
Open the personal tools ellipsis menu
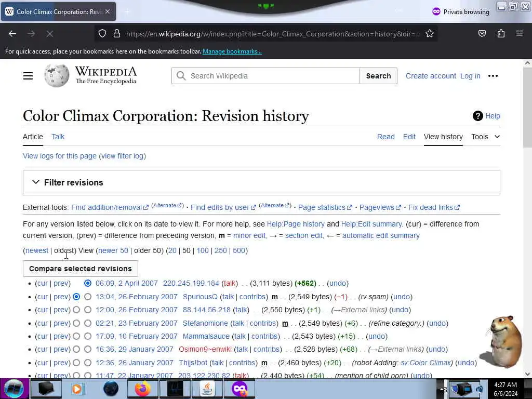tap(493, 76)
